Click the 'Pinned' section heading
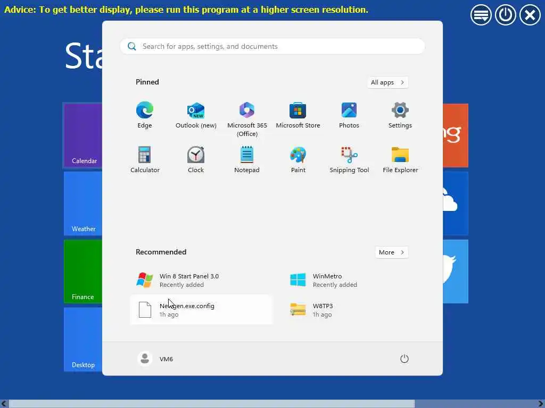Image resolution: width=545 pixels, height=408 pixels. click(x=147, y=82)
